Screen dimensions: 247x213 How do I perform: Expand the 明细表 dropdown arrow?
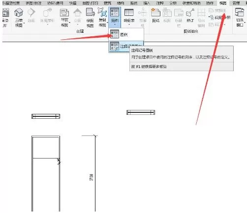[x=129, y=25]
